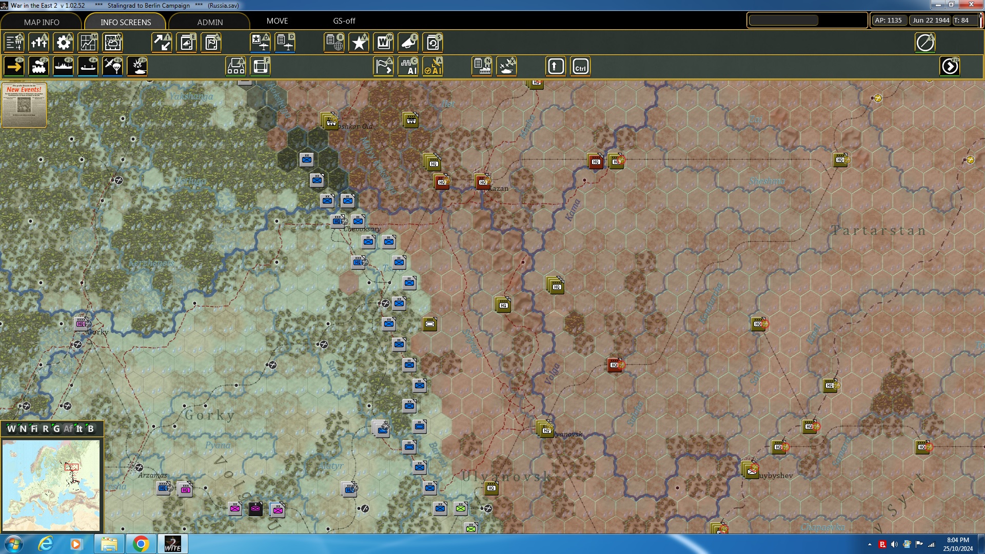985x554 pixels.
Task: Jump minimap to W region
Action: point(11,429)
